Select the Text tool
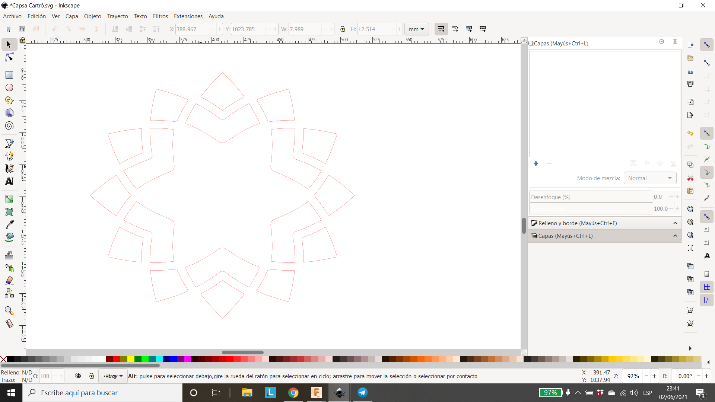 [x=9, y=182]
